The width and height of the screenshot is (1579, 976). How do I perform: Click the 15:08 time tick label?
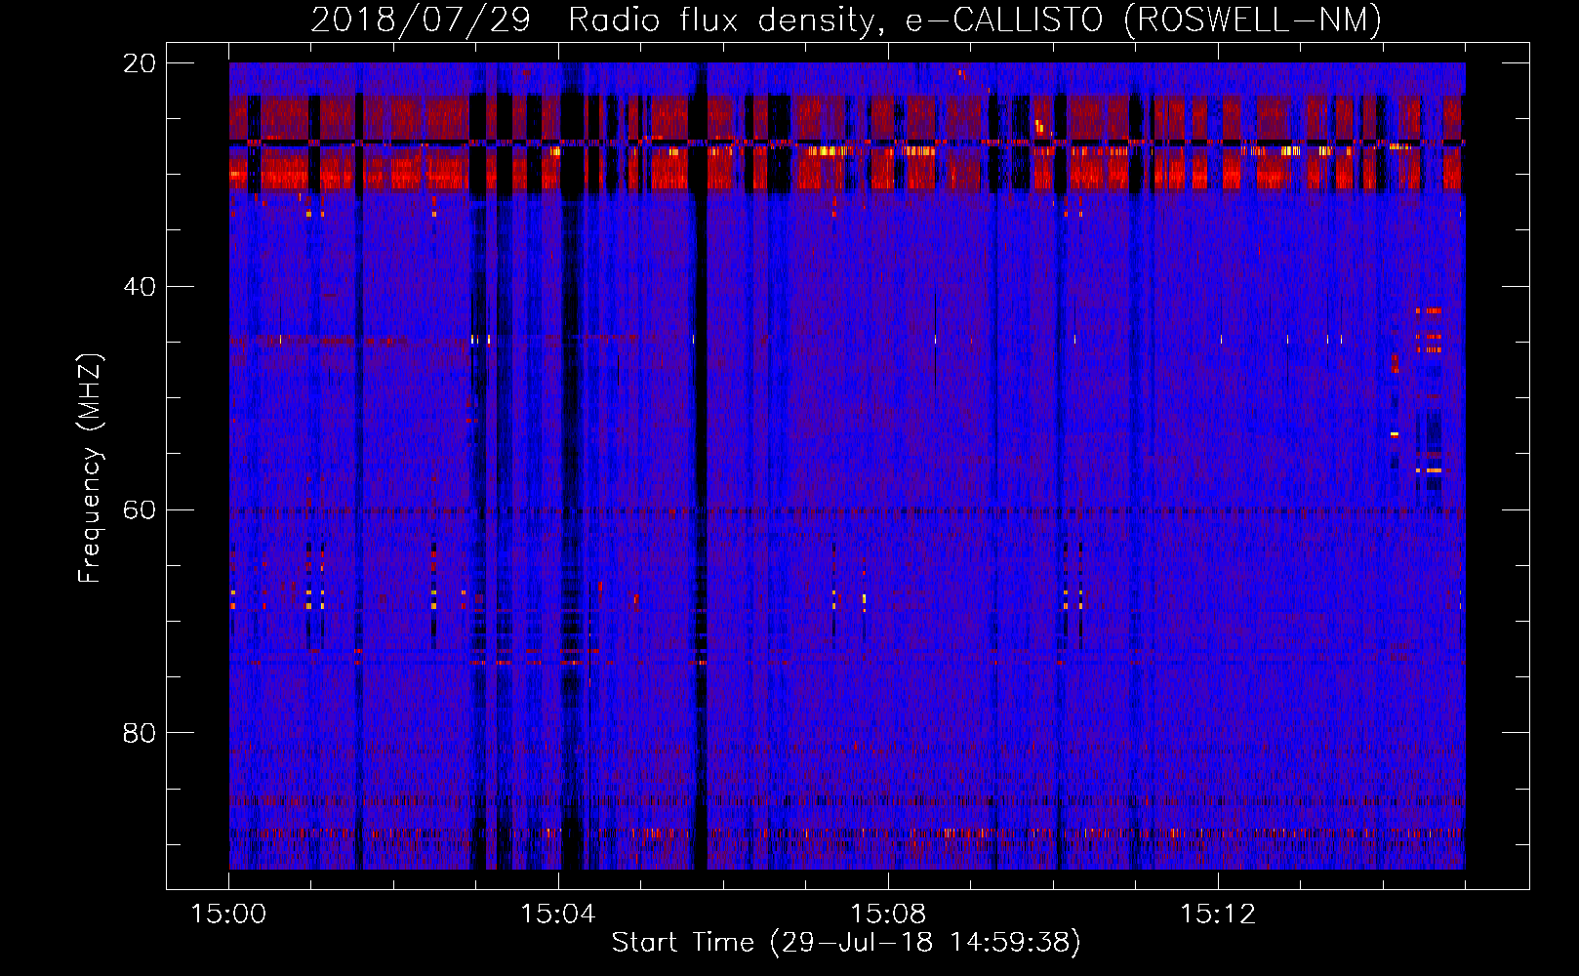[887, 914]
